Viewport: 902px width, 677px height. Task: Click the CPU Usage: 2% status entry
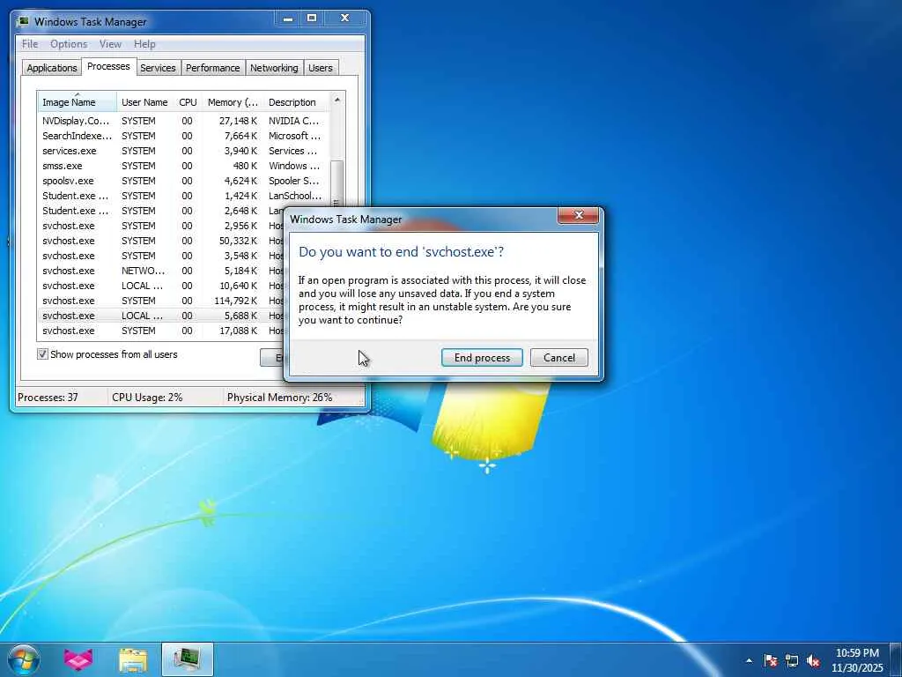[x=147, y=398]
